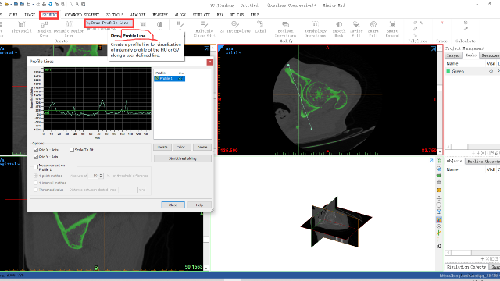This screenshot has width=500, height=281.
Task: Select the Region Grow tool
Action: tap(45, 29)
